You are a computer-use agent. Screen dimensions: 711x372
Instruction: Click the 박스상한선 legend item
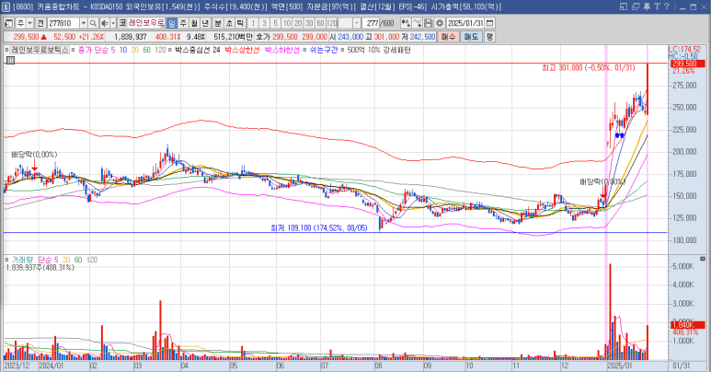[x=242, y=50]
